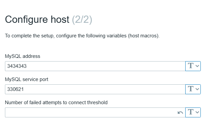This screenshot has width=212, height=125.
Task: Focus the MySQL address input field
Action: tap(95, 66)
